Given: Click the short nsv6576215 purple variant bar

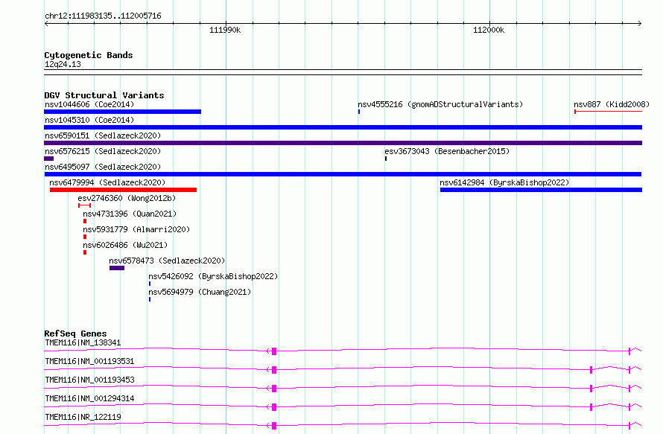Looking at the screenshot, I should 49,159.
